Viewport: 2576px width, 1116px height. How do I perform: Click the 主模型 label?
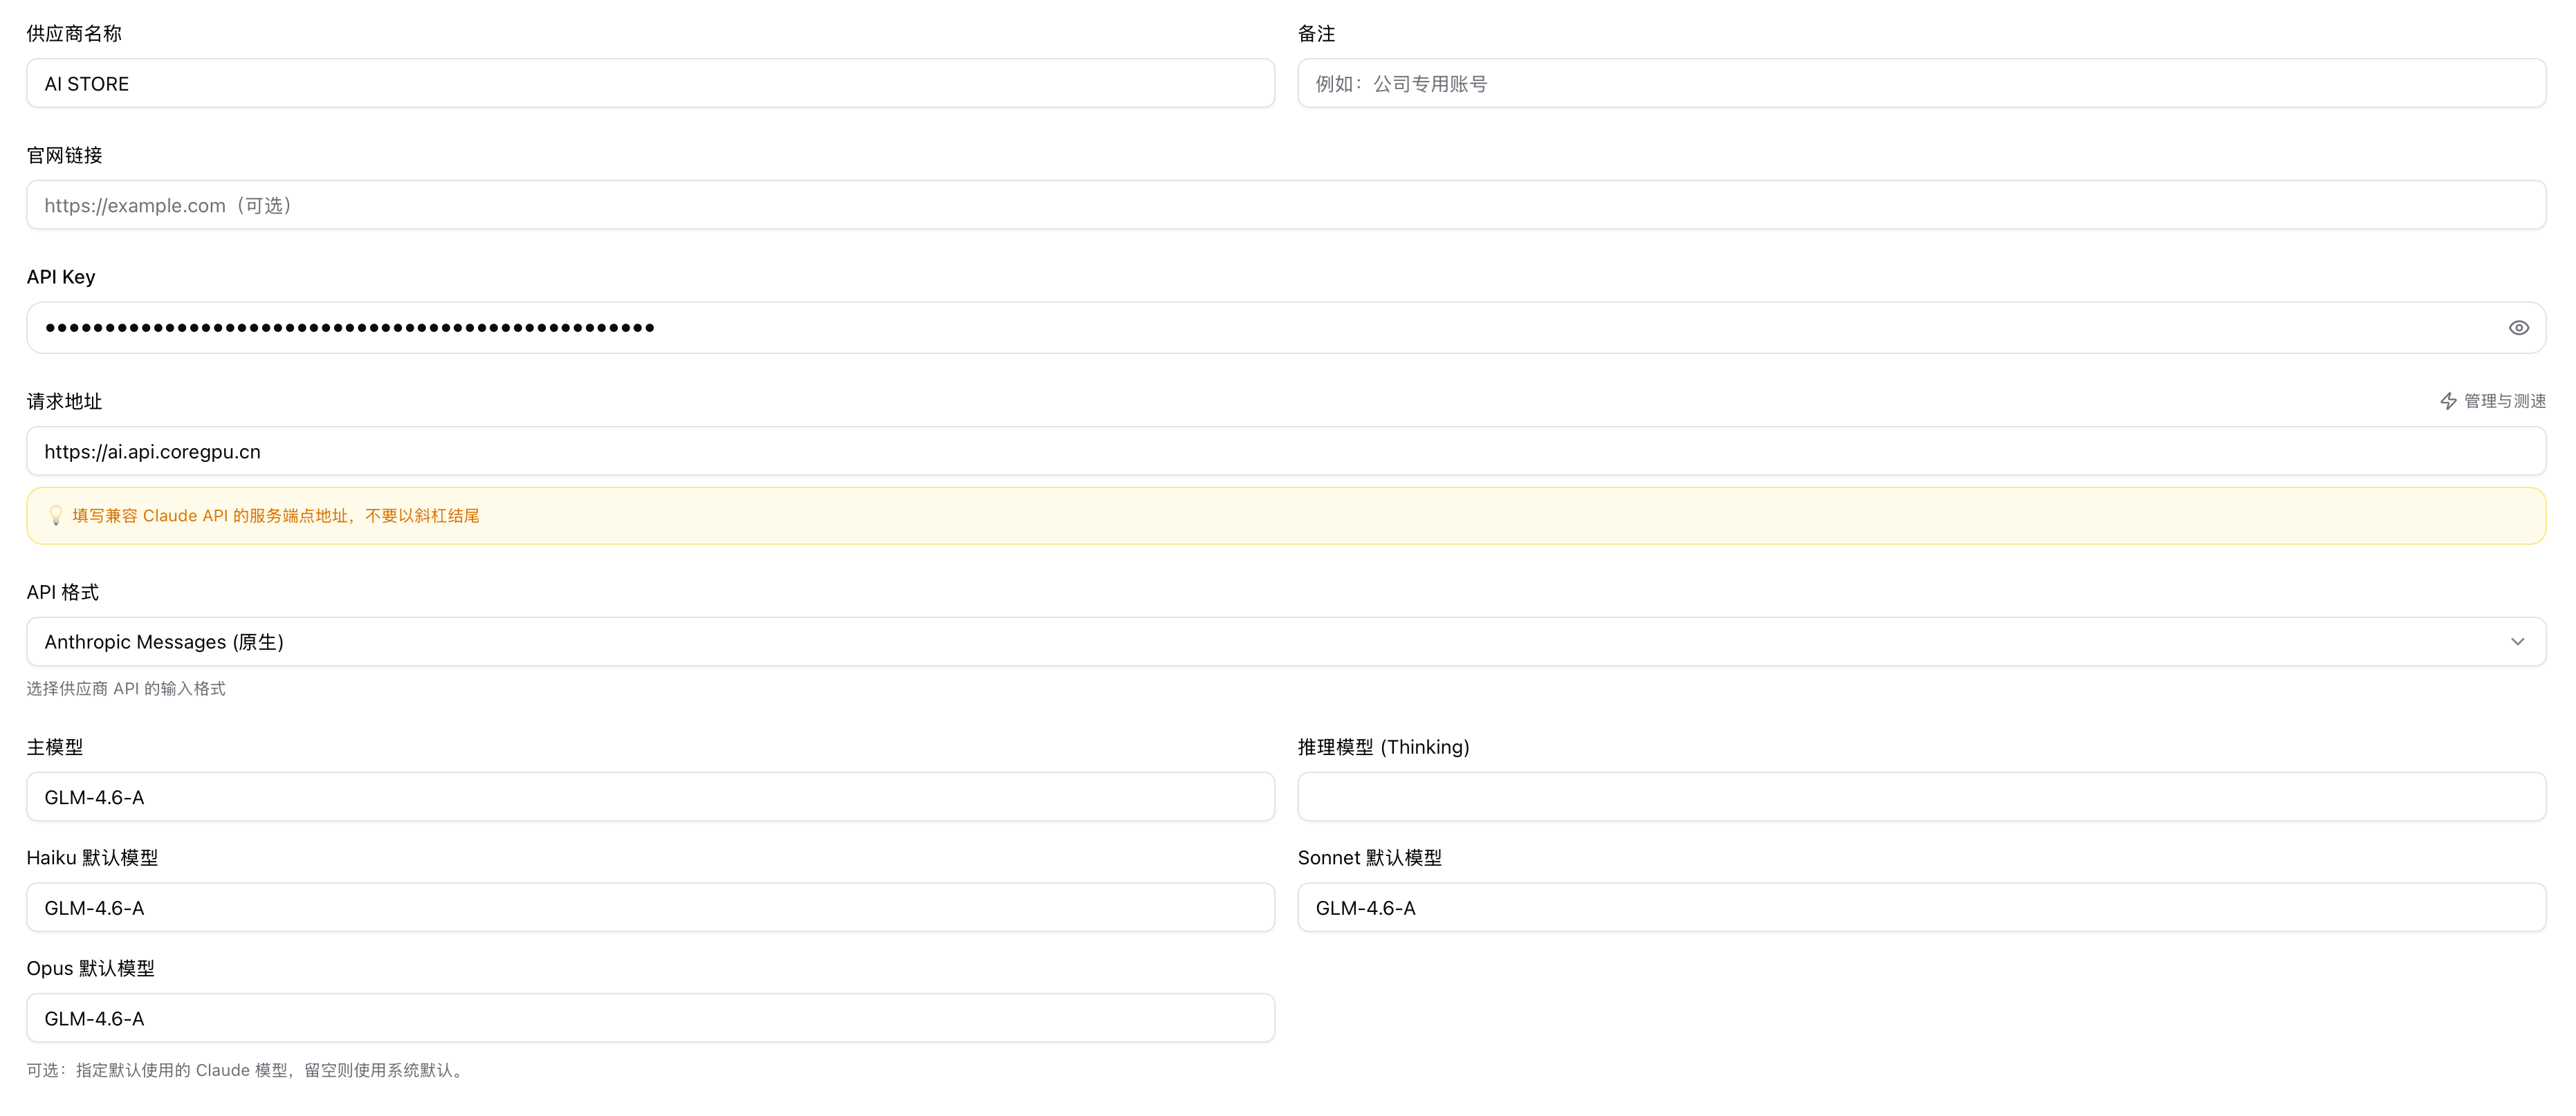[x=55, y=748]
